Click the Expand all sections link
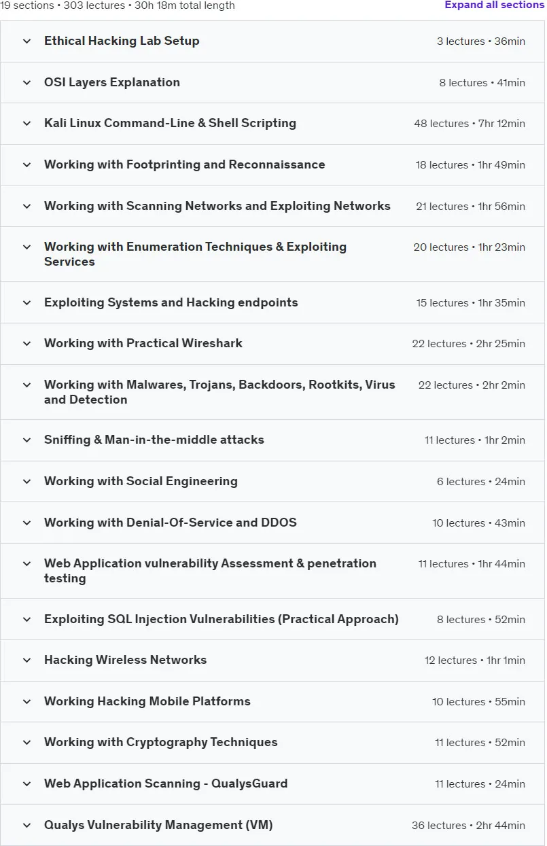Screen dimensions: 547x846 495,5
